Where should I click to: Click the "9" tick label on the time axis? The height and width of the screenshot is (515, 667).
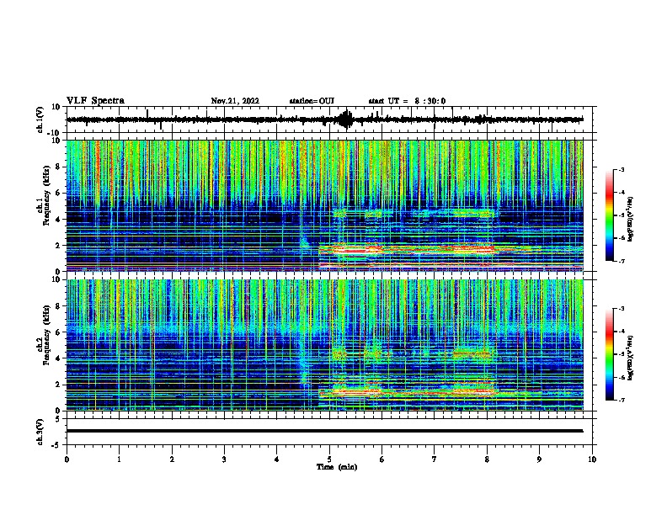pos(539,459)
